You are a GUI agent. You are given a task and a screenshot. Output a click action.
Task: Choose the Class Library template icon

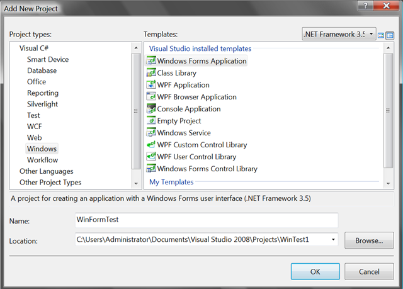151,73
